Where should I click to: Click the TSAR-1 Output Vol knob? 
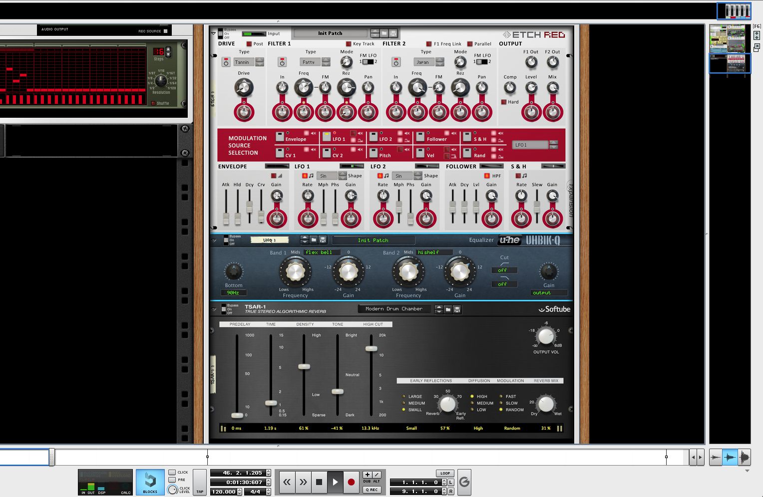(545, 336)
